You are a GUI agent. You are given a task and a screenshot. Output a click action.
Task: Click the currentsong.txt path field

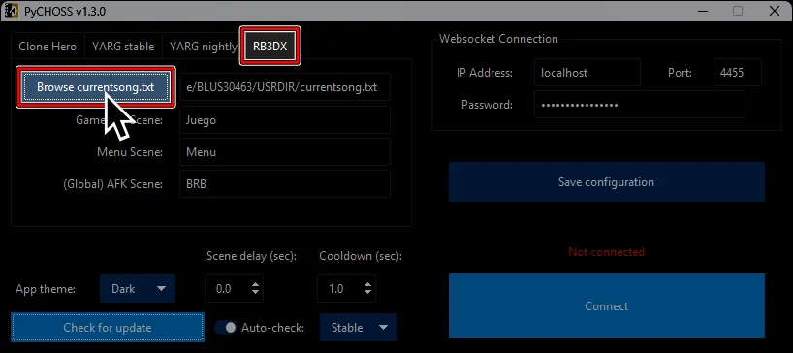[x=285, y=87]
